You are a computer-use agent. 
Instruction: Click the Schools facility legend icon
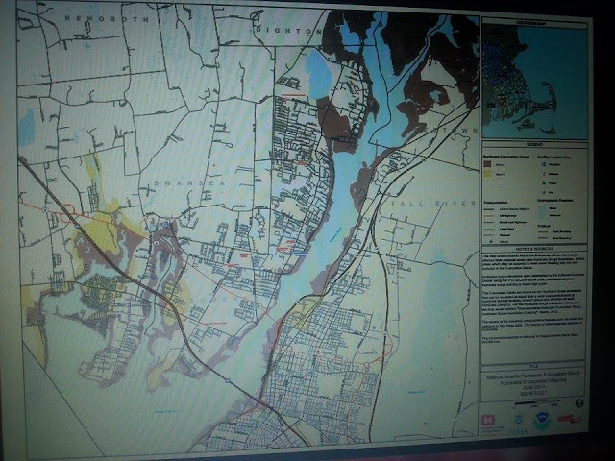click(544, 174)
